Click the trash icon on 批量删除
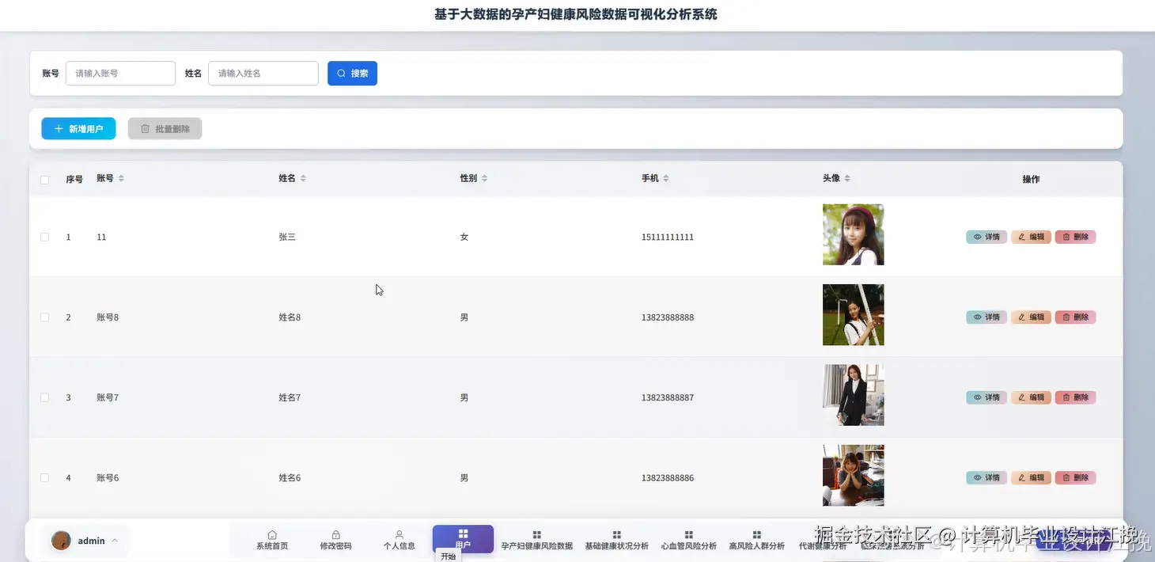Viewport: 1155px width, 562px height. 145,129
